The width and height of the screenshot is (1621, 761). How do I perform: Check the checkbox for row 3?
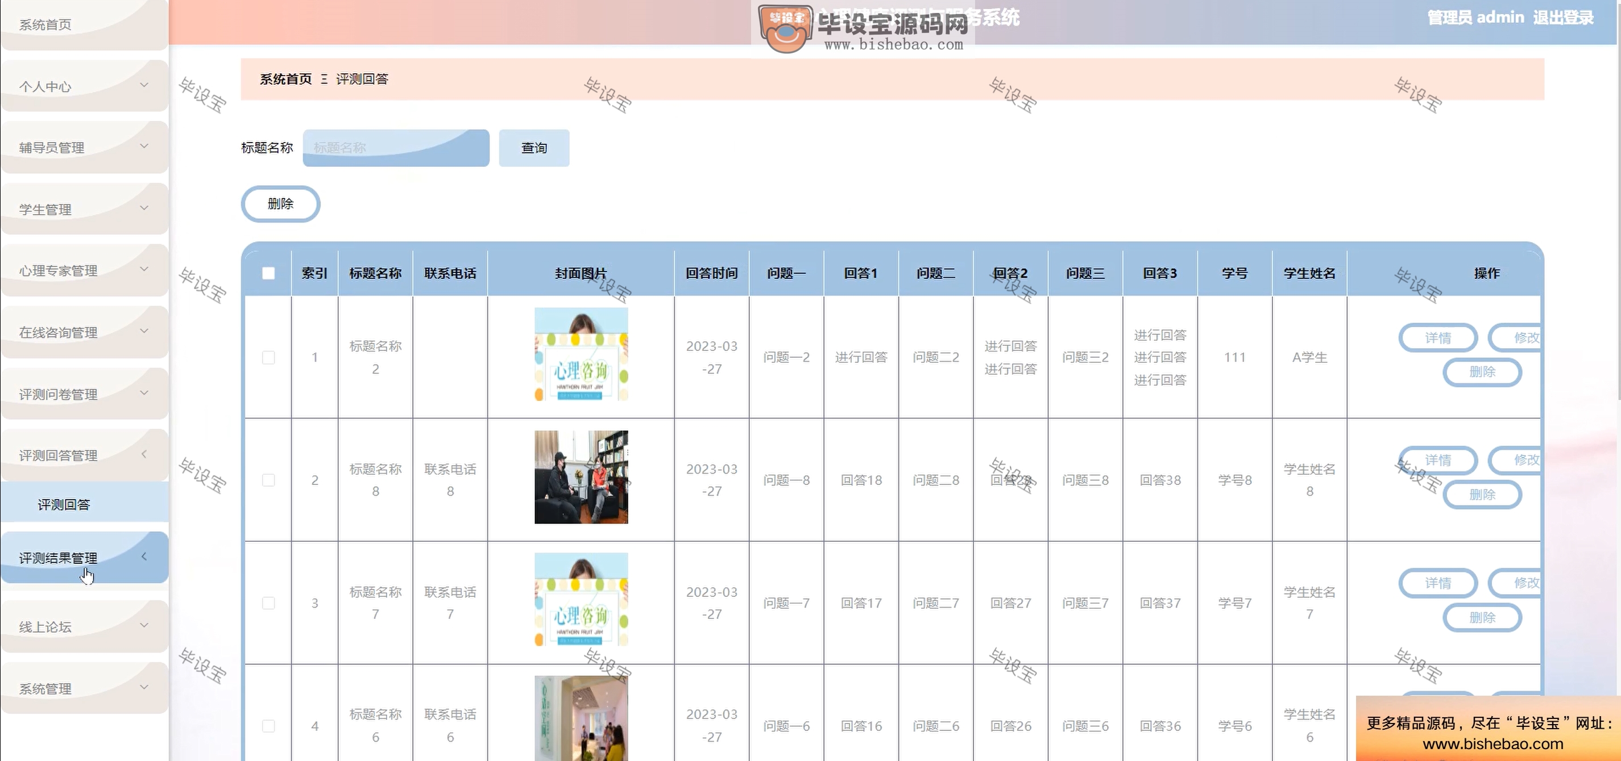tap(268, 603)
